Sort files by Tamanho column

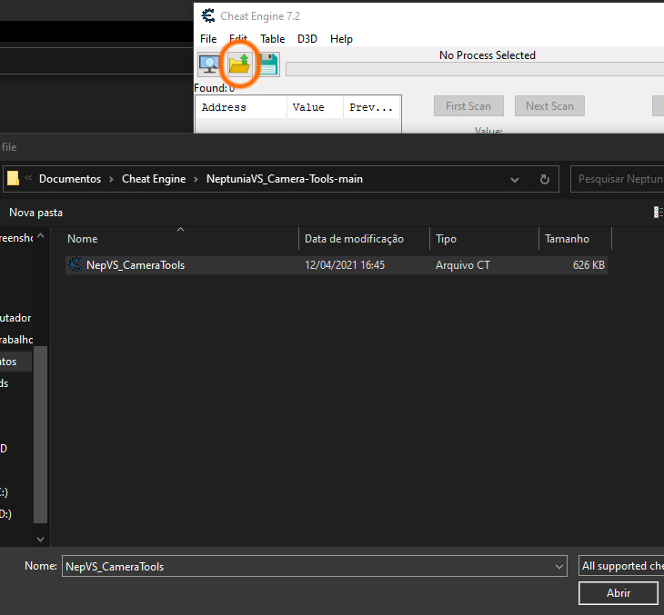pyautogui.click(x=576, y=239)
